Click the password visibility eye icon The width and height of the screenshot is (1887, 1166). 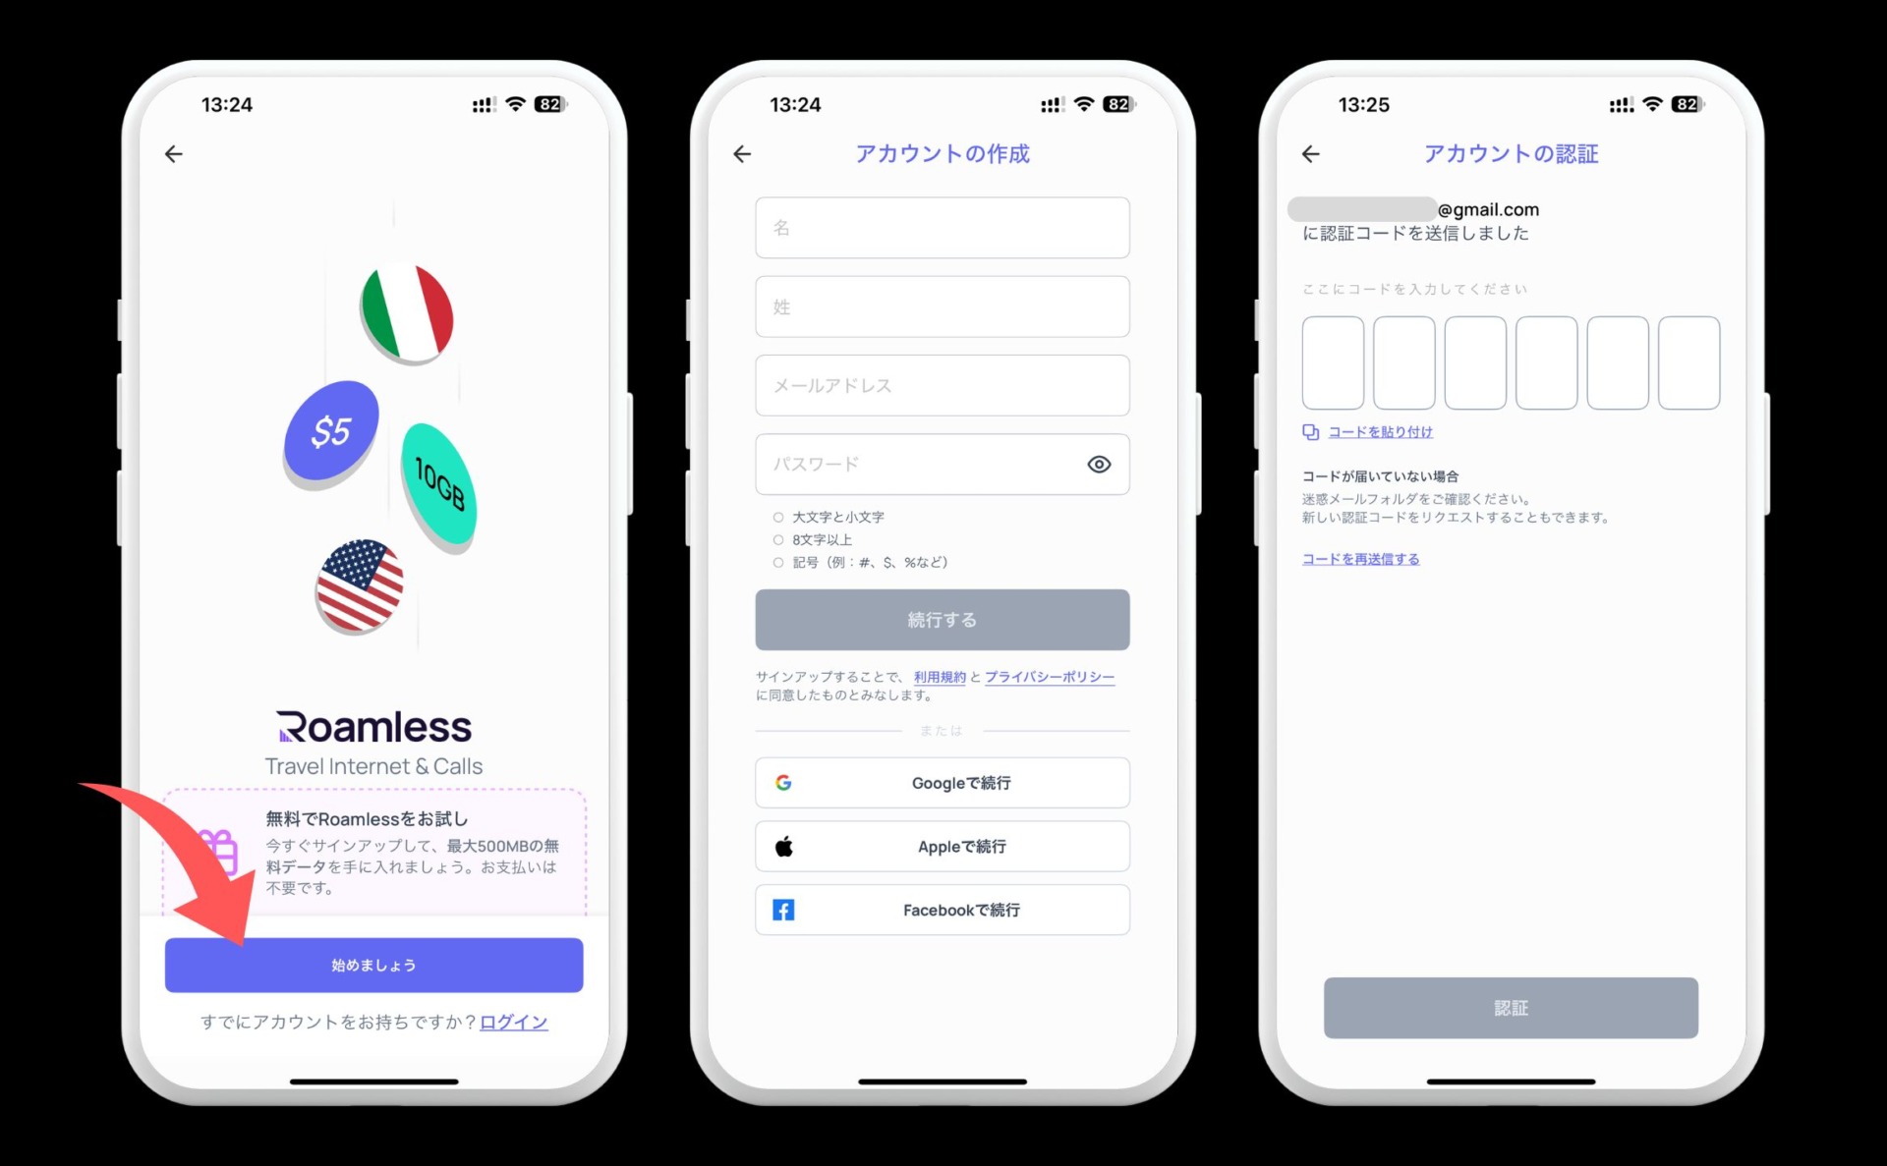coord(1099,465)
